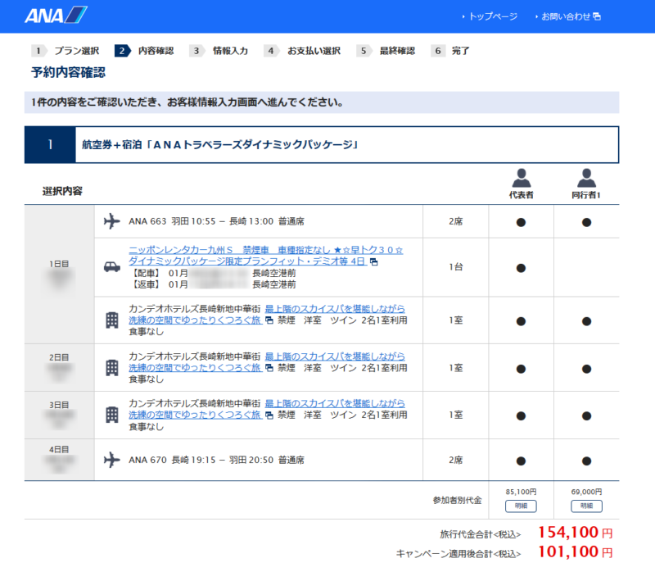The height and width of the screenshot is (572, 655).
Task: Click the 同行者1 dot for 2日目 hotel
Action: coord(586,370)
